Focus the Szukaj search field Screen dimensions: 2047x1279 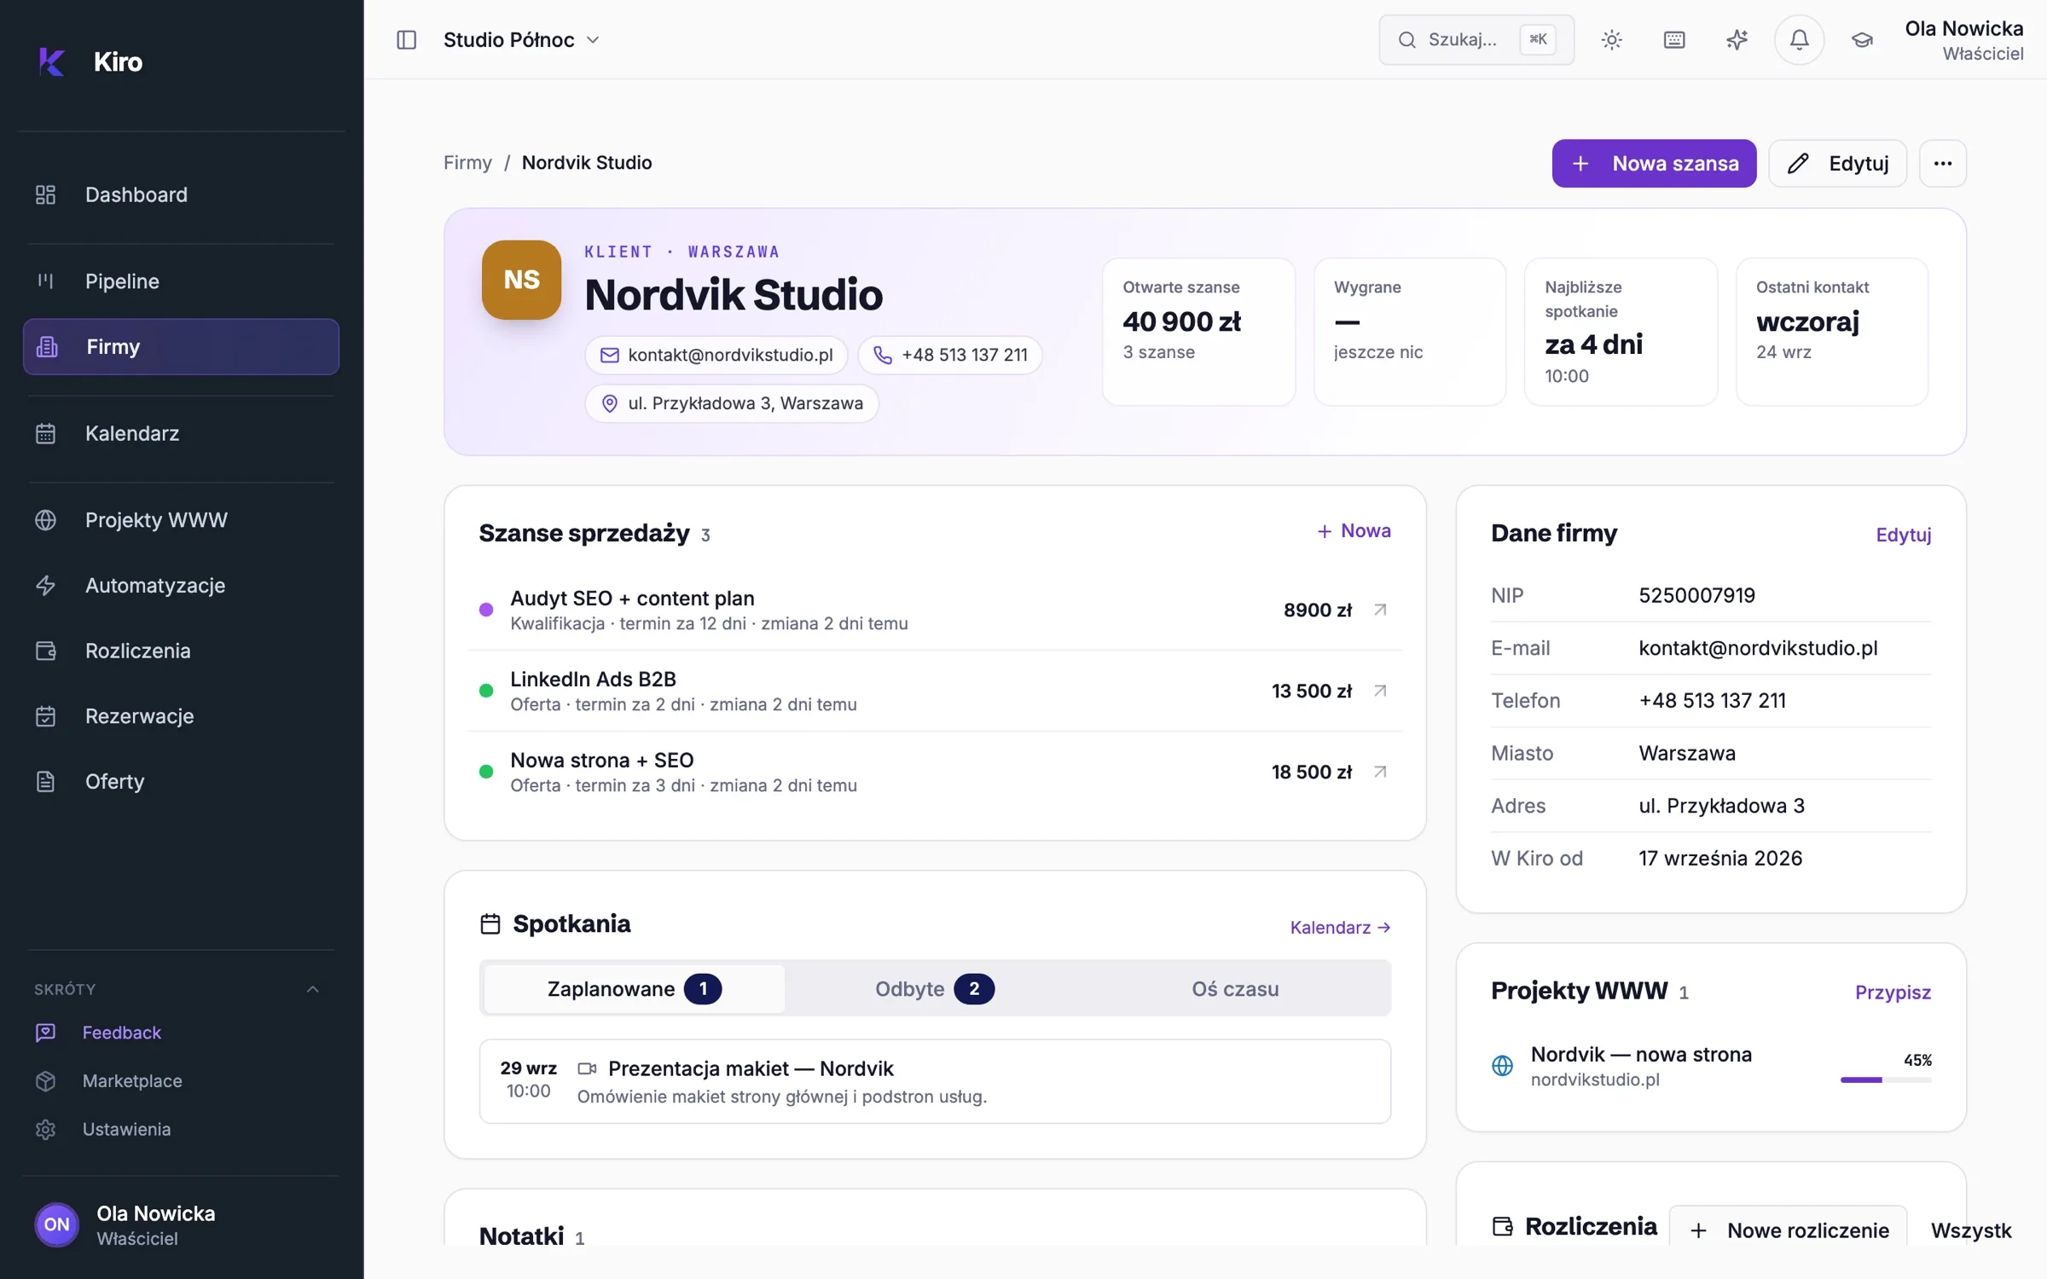[1476, 40]
